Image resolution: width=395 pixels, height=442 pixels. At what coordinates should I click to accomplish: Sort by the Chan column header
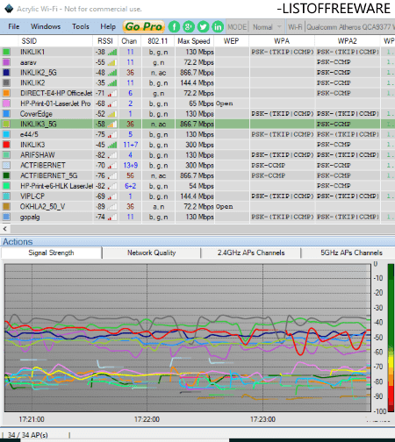pos(129,41)
